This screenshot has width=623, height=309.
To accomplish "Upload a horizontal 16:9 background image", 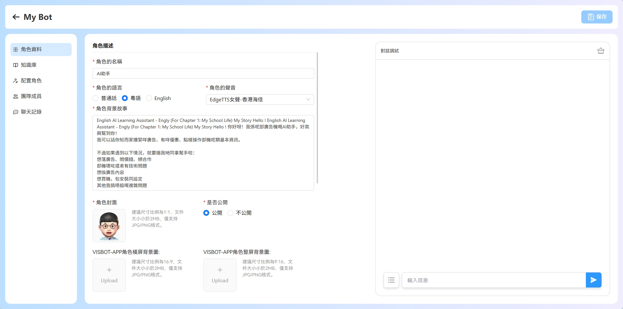I will [109, 275].
